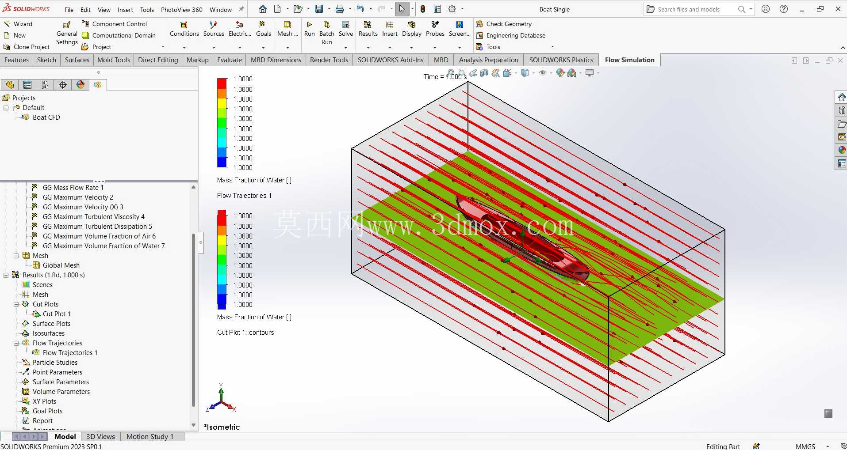
Task: Switch to the Sketch tab
Action: [x=46, y=60]
